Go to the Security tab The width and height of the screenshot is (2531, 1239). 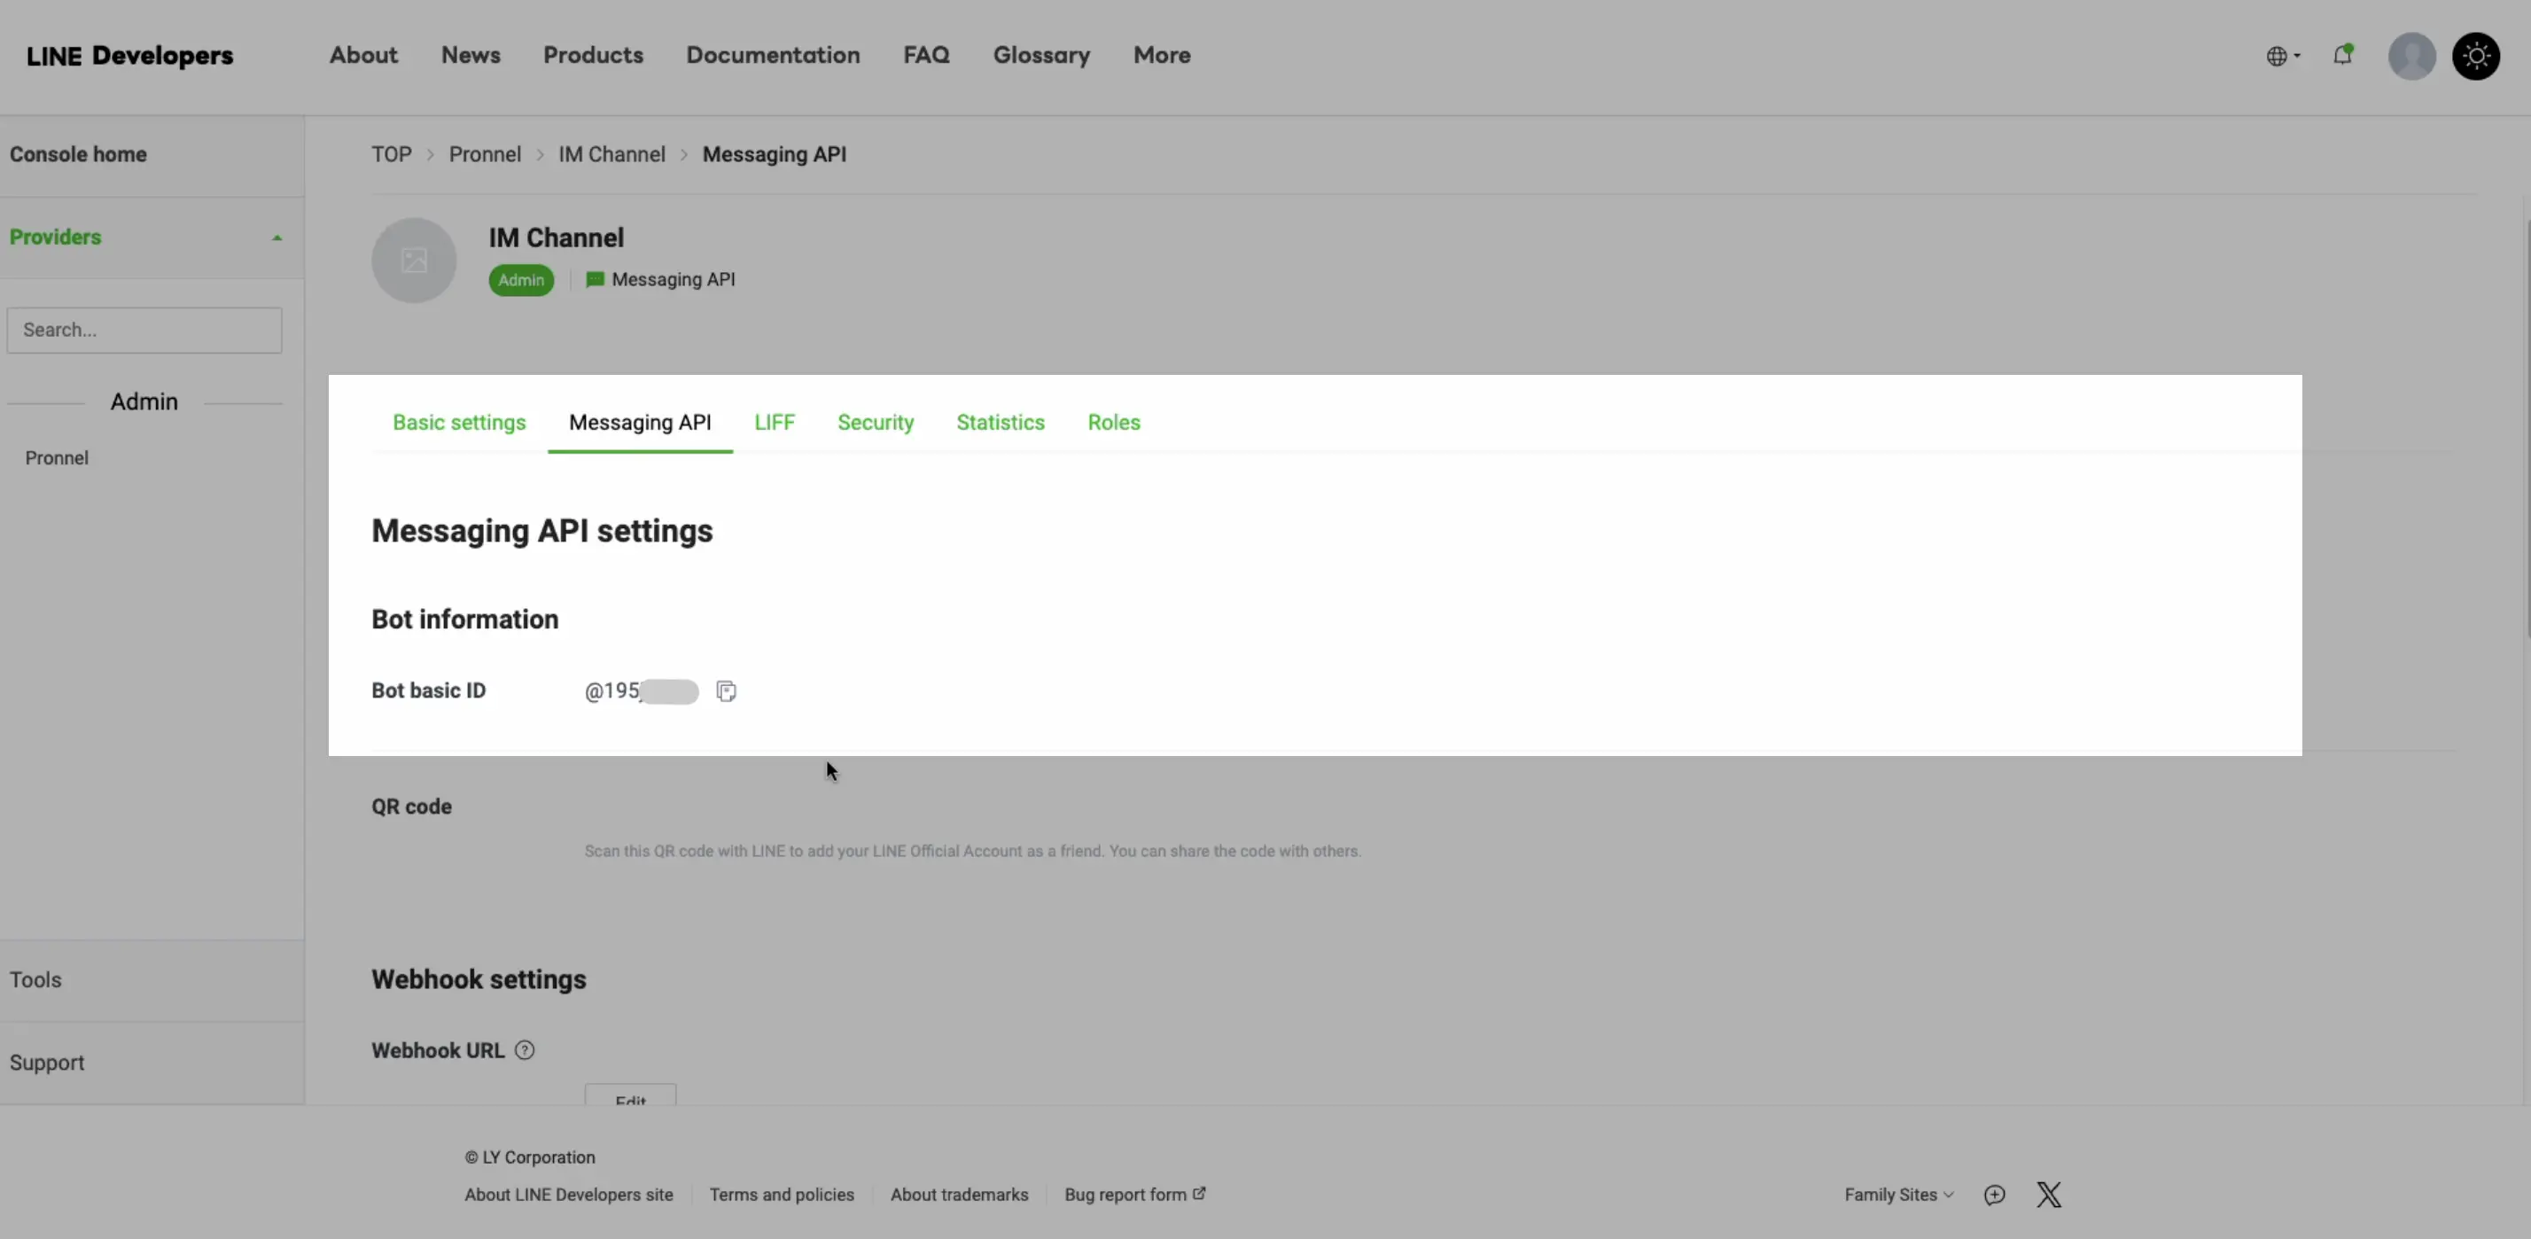tap(876, 423)
